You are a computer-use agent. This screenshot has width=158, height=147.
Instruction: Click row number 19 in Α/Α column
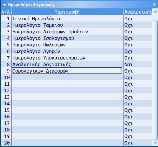coord(7,136)
